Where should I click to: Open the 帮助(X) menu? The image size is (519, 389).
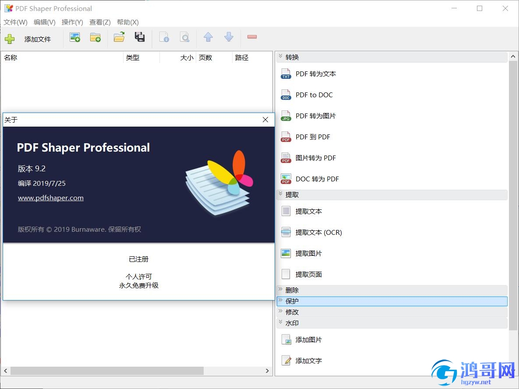(128, 22)
